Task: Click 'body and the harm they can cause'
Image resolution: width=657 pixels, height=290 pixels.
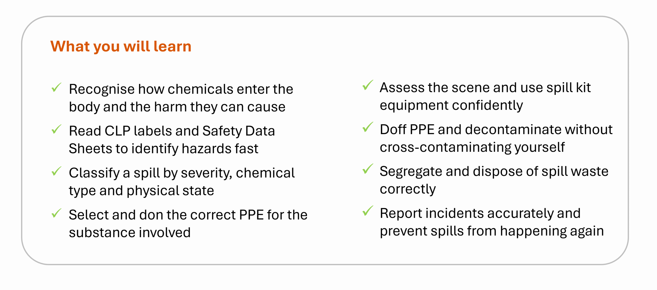Action: coord(177,107)
